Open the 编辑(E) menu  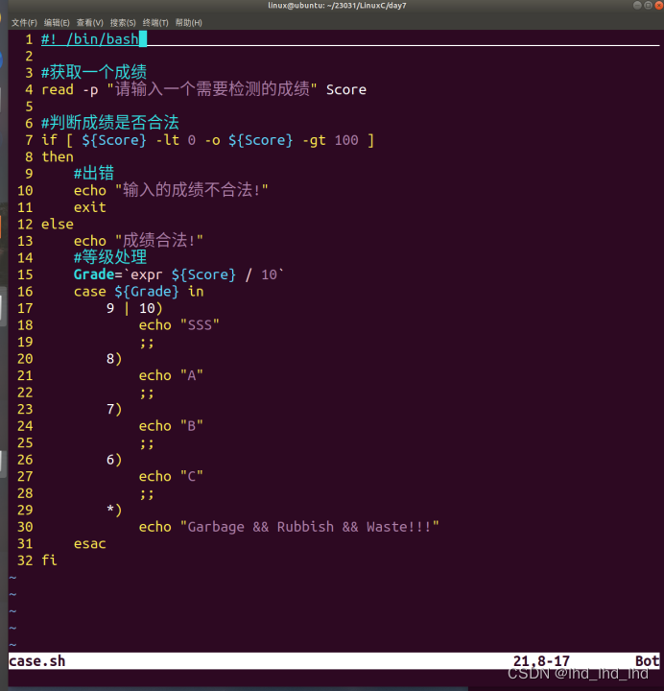pyautogui.click(x=57, y=22)
